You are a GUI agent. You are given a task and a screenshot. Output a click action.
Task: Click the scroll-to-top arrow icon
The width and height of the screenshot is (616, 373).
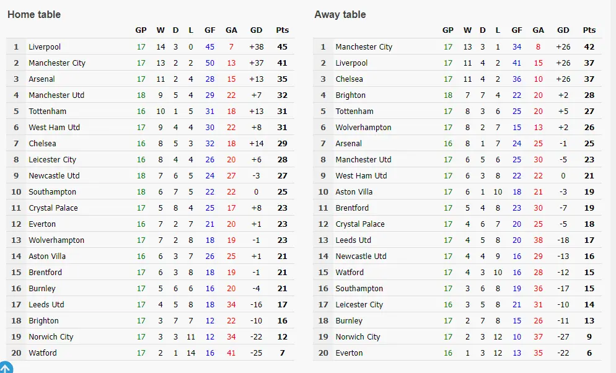click(x=5, y=367)
